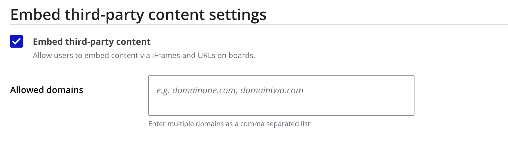Viewport: 508px width, 152px height.
Task: Click the bold "Embed third-party content" option text
Action: [92, 42]
